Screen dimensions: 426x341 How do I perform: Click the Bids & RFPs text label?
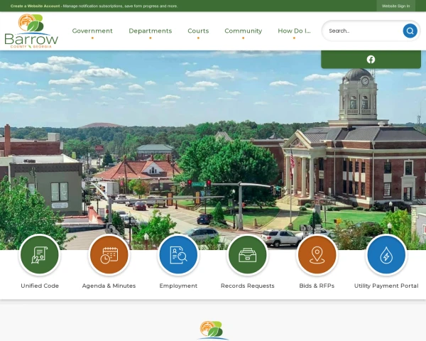pos(317,286)
